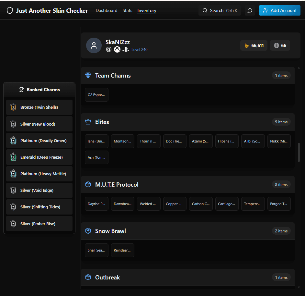Collapse the Snow Brawl section header
This screenshot has width=305, height=296.
click(188, 231)
